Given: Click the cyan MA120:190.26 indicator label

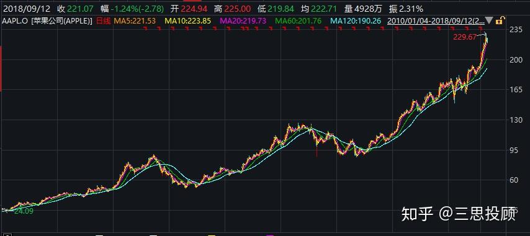Looking at the screenshot, I should tap(356, 21).
